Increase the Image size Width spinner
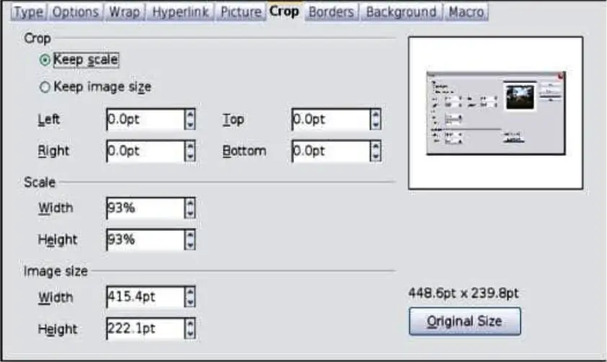The height and width of the screenshot is (362, 607). pos(190,292)
